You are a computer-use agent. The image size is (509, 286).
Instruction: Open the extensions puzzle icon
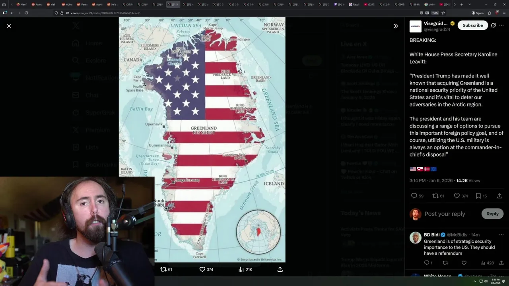click(x=489, y=13)
